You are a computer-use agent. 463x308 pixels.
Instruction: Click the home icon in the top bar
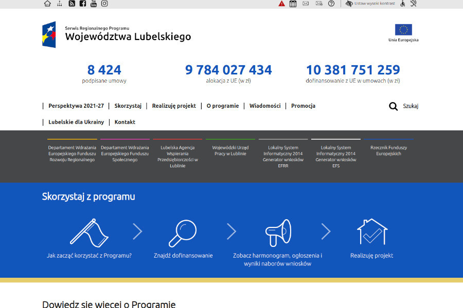coord(46,4)
